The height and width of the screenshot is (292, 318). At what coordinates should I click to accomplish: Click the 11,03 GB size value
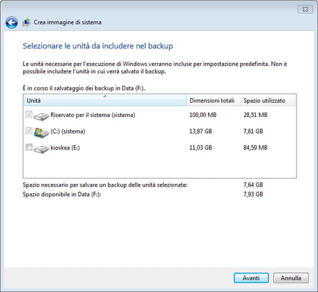coord(200,148)
